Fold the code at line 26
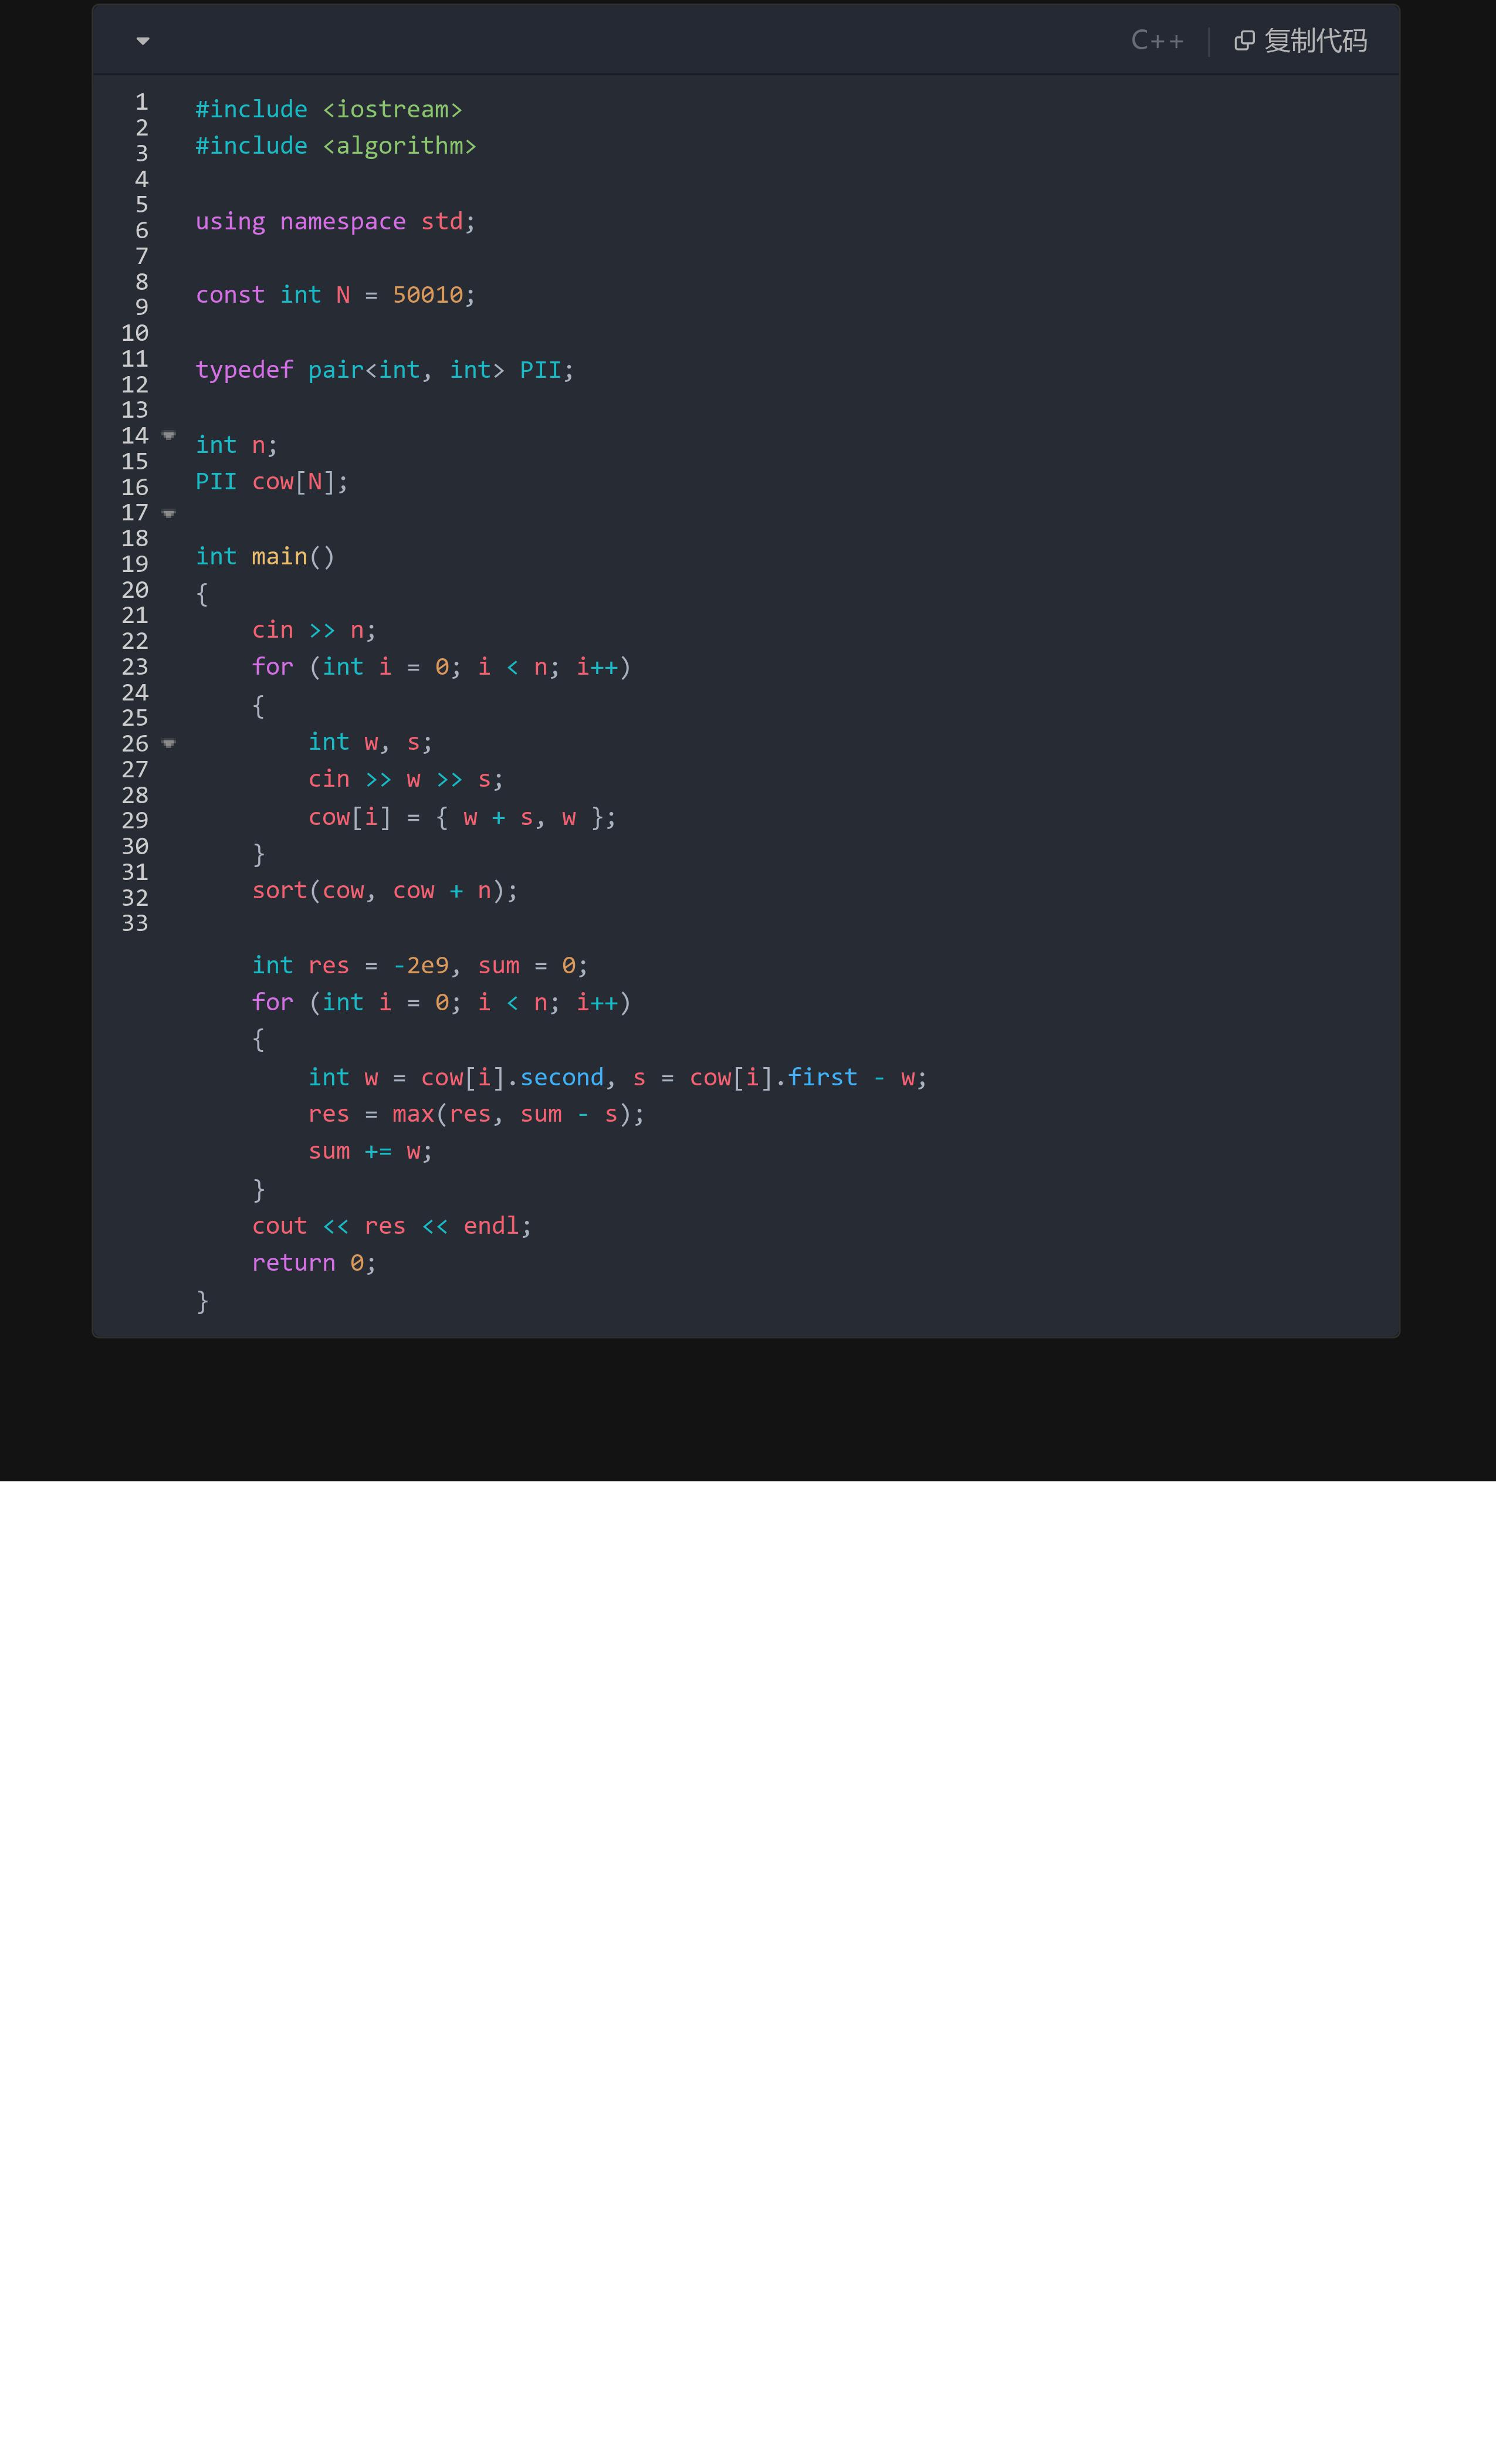This screenshot has width=1496, height=2464. click(x=169, y=744)
